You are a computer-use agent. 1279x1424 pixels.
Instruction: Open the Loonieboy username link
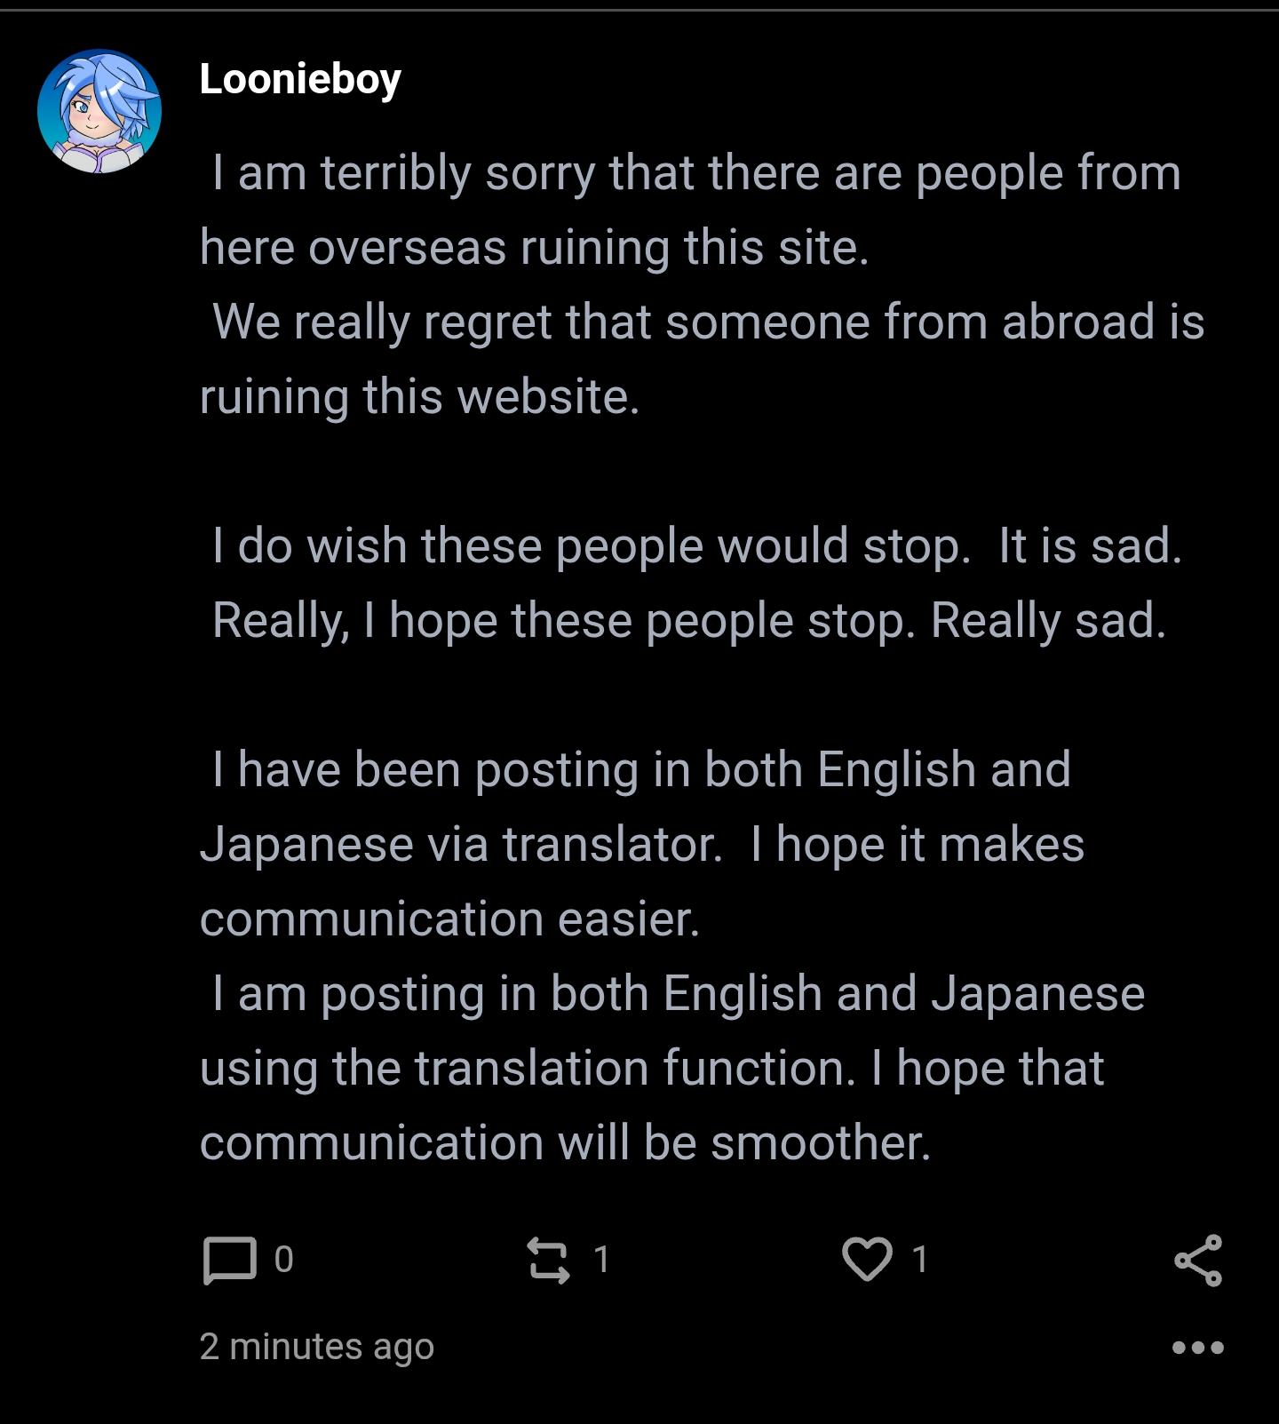pyautogui.click(x=300, y=79)
